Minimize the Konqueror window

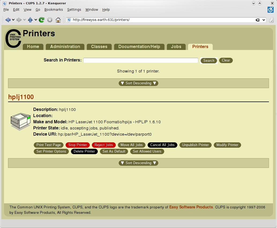[x=253, y=3]
